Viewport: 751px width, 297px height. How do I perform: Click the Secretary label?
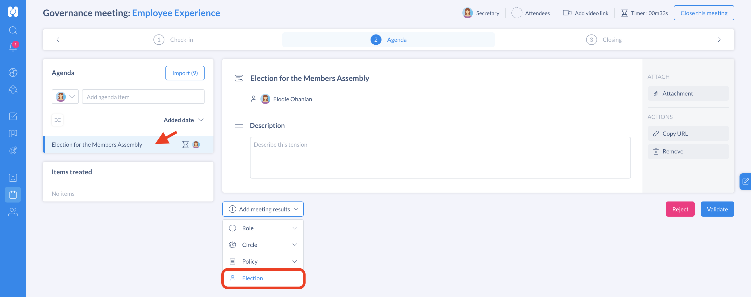coord(487,13)
